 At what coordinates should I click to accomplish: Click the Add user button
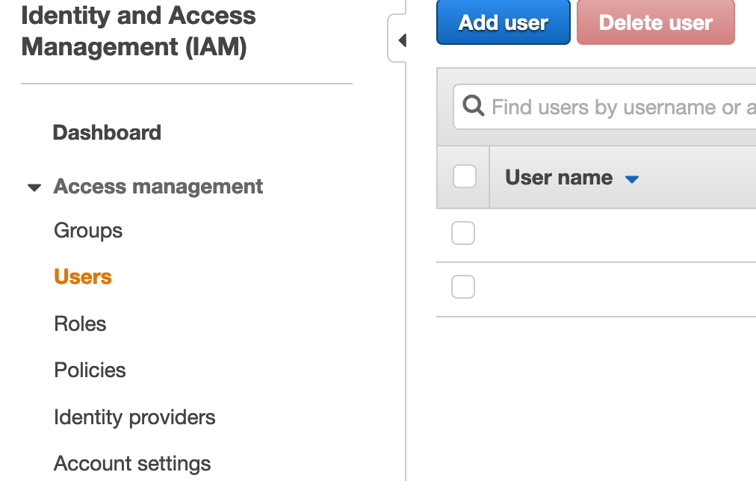click(x=504, y=22)
